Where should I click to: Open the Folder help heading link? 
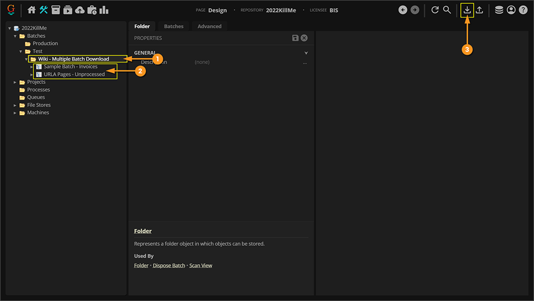143,231
